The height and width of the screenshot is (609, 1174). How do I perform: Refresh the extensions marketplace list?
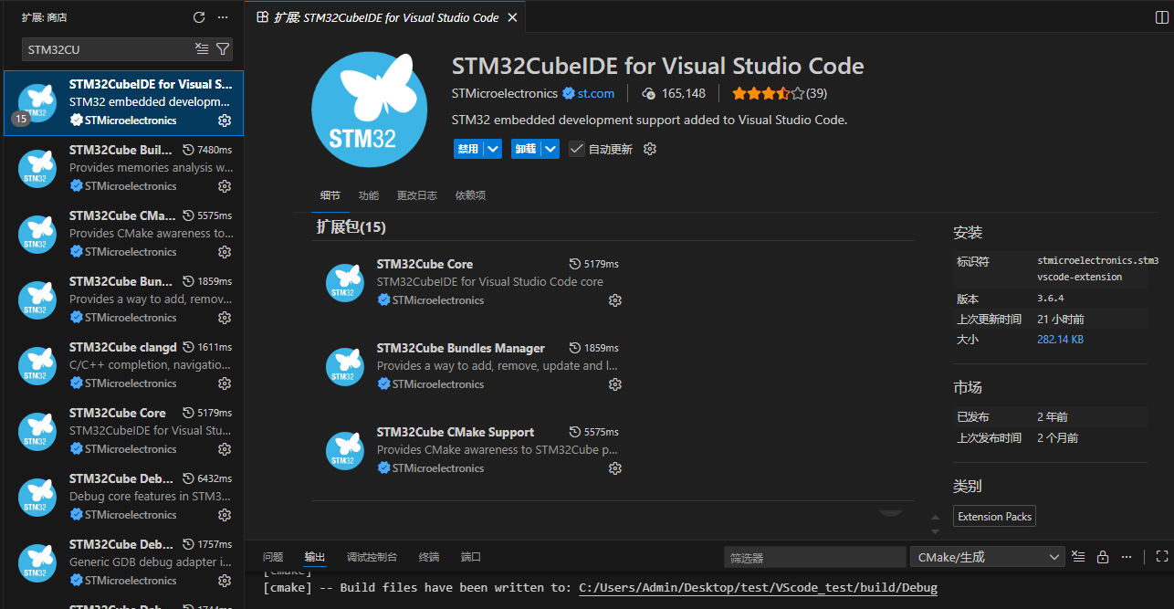pos(199,17)
